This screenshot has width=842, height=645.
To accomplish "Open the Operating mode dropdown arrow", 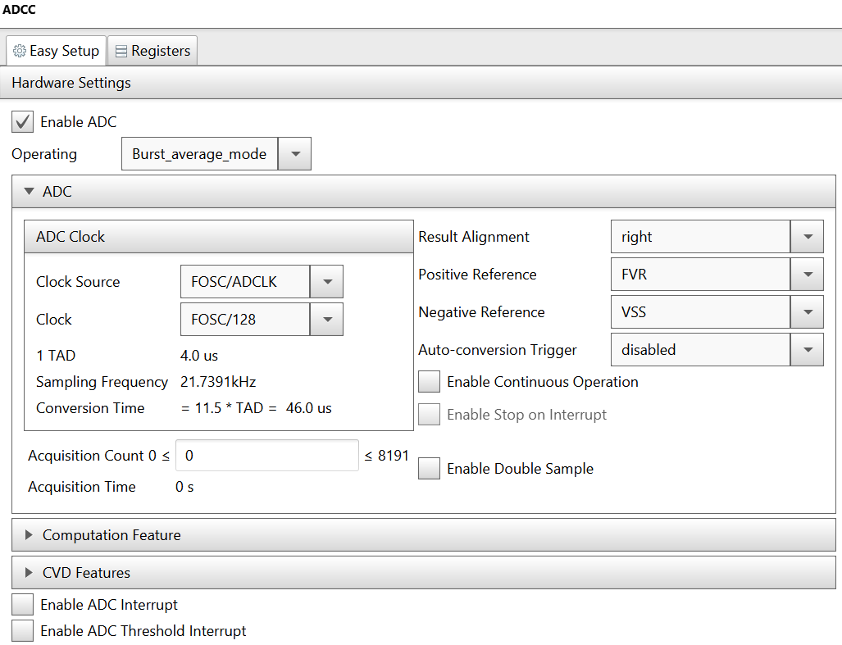I will click(x=295, y=154).
